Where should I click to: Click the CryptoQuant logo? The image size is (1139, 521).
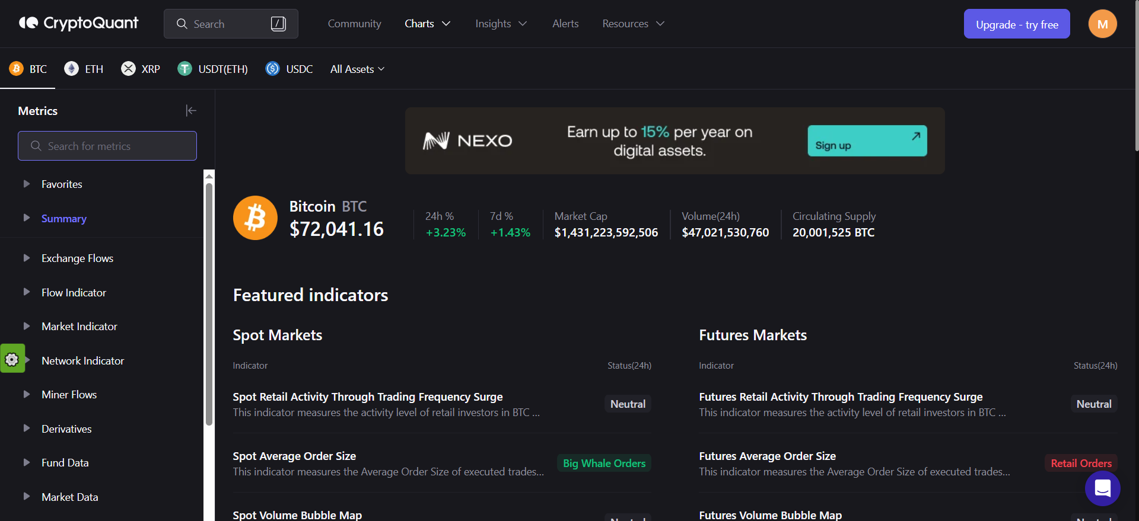pyautogui.click(x=78, y=23)
